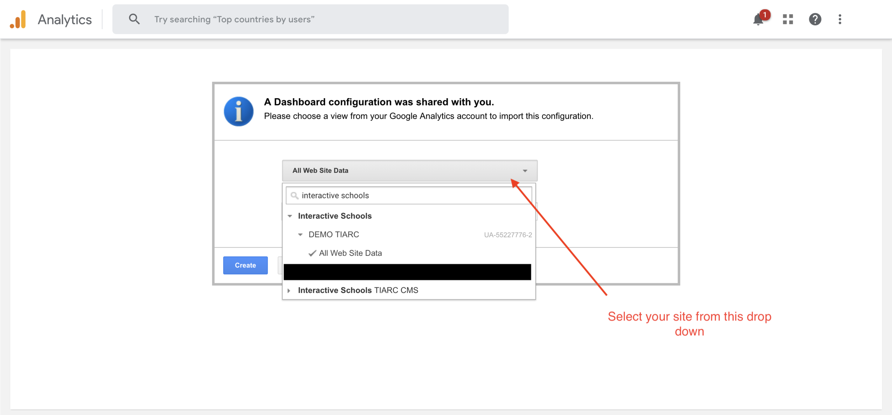The height and width of the screenshot is (415, 892).
Task: Open the notifications bell
Action: point(758,19)
